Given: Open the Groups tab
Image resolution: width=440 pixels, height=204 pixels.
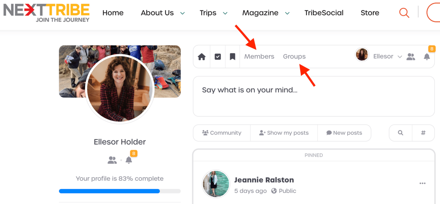Looking at the screenshot, I should coord(294,57).
